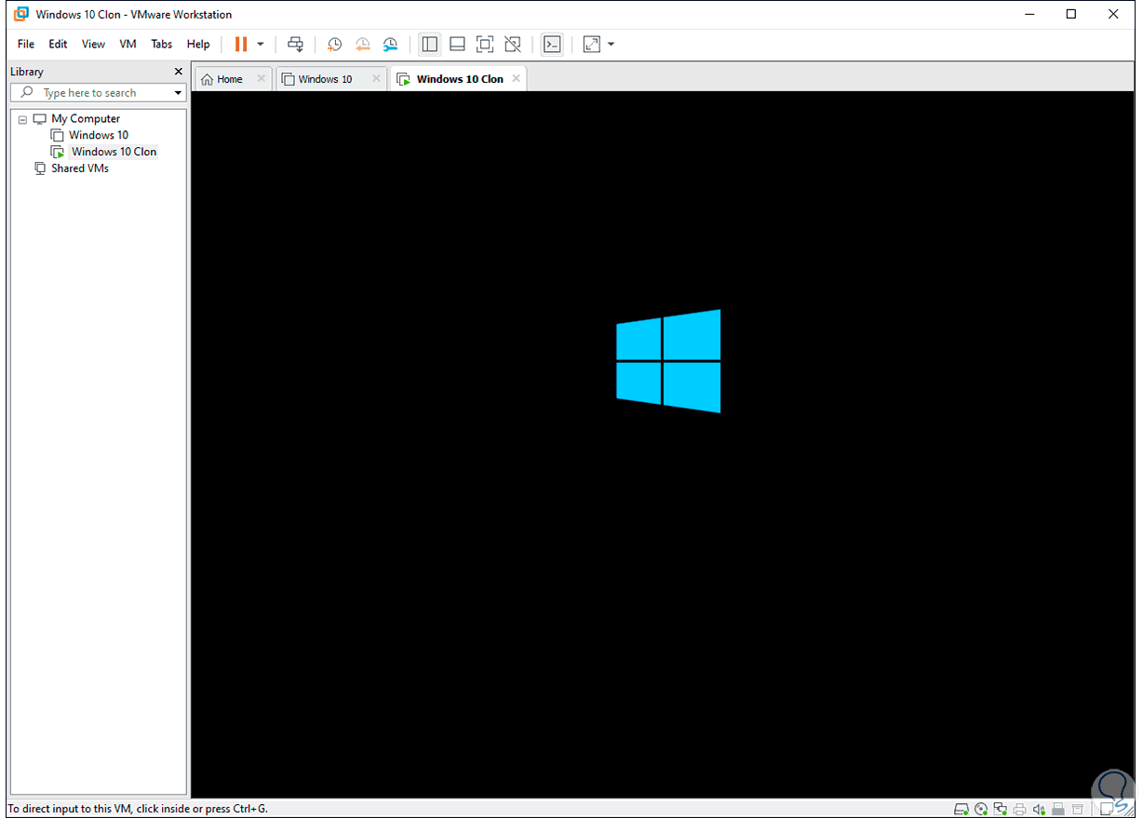Click the USB controller status icon
Screen dimensions: 1143x818
[x=1057, y=809]
